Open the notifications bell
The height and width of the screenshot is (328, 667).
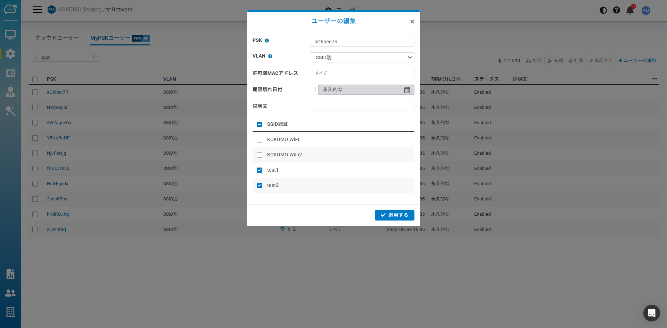630,10
